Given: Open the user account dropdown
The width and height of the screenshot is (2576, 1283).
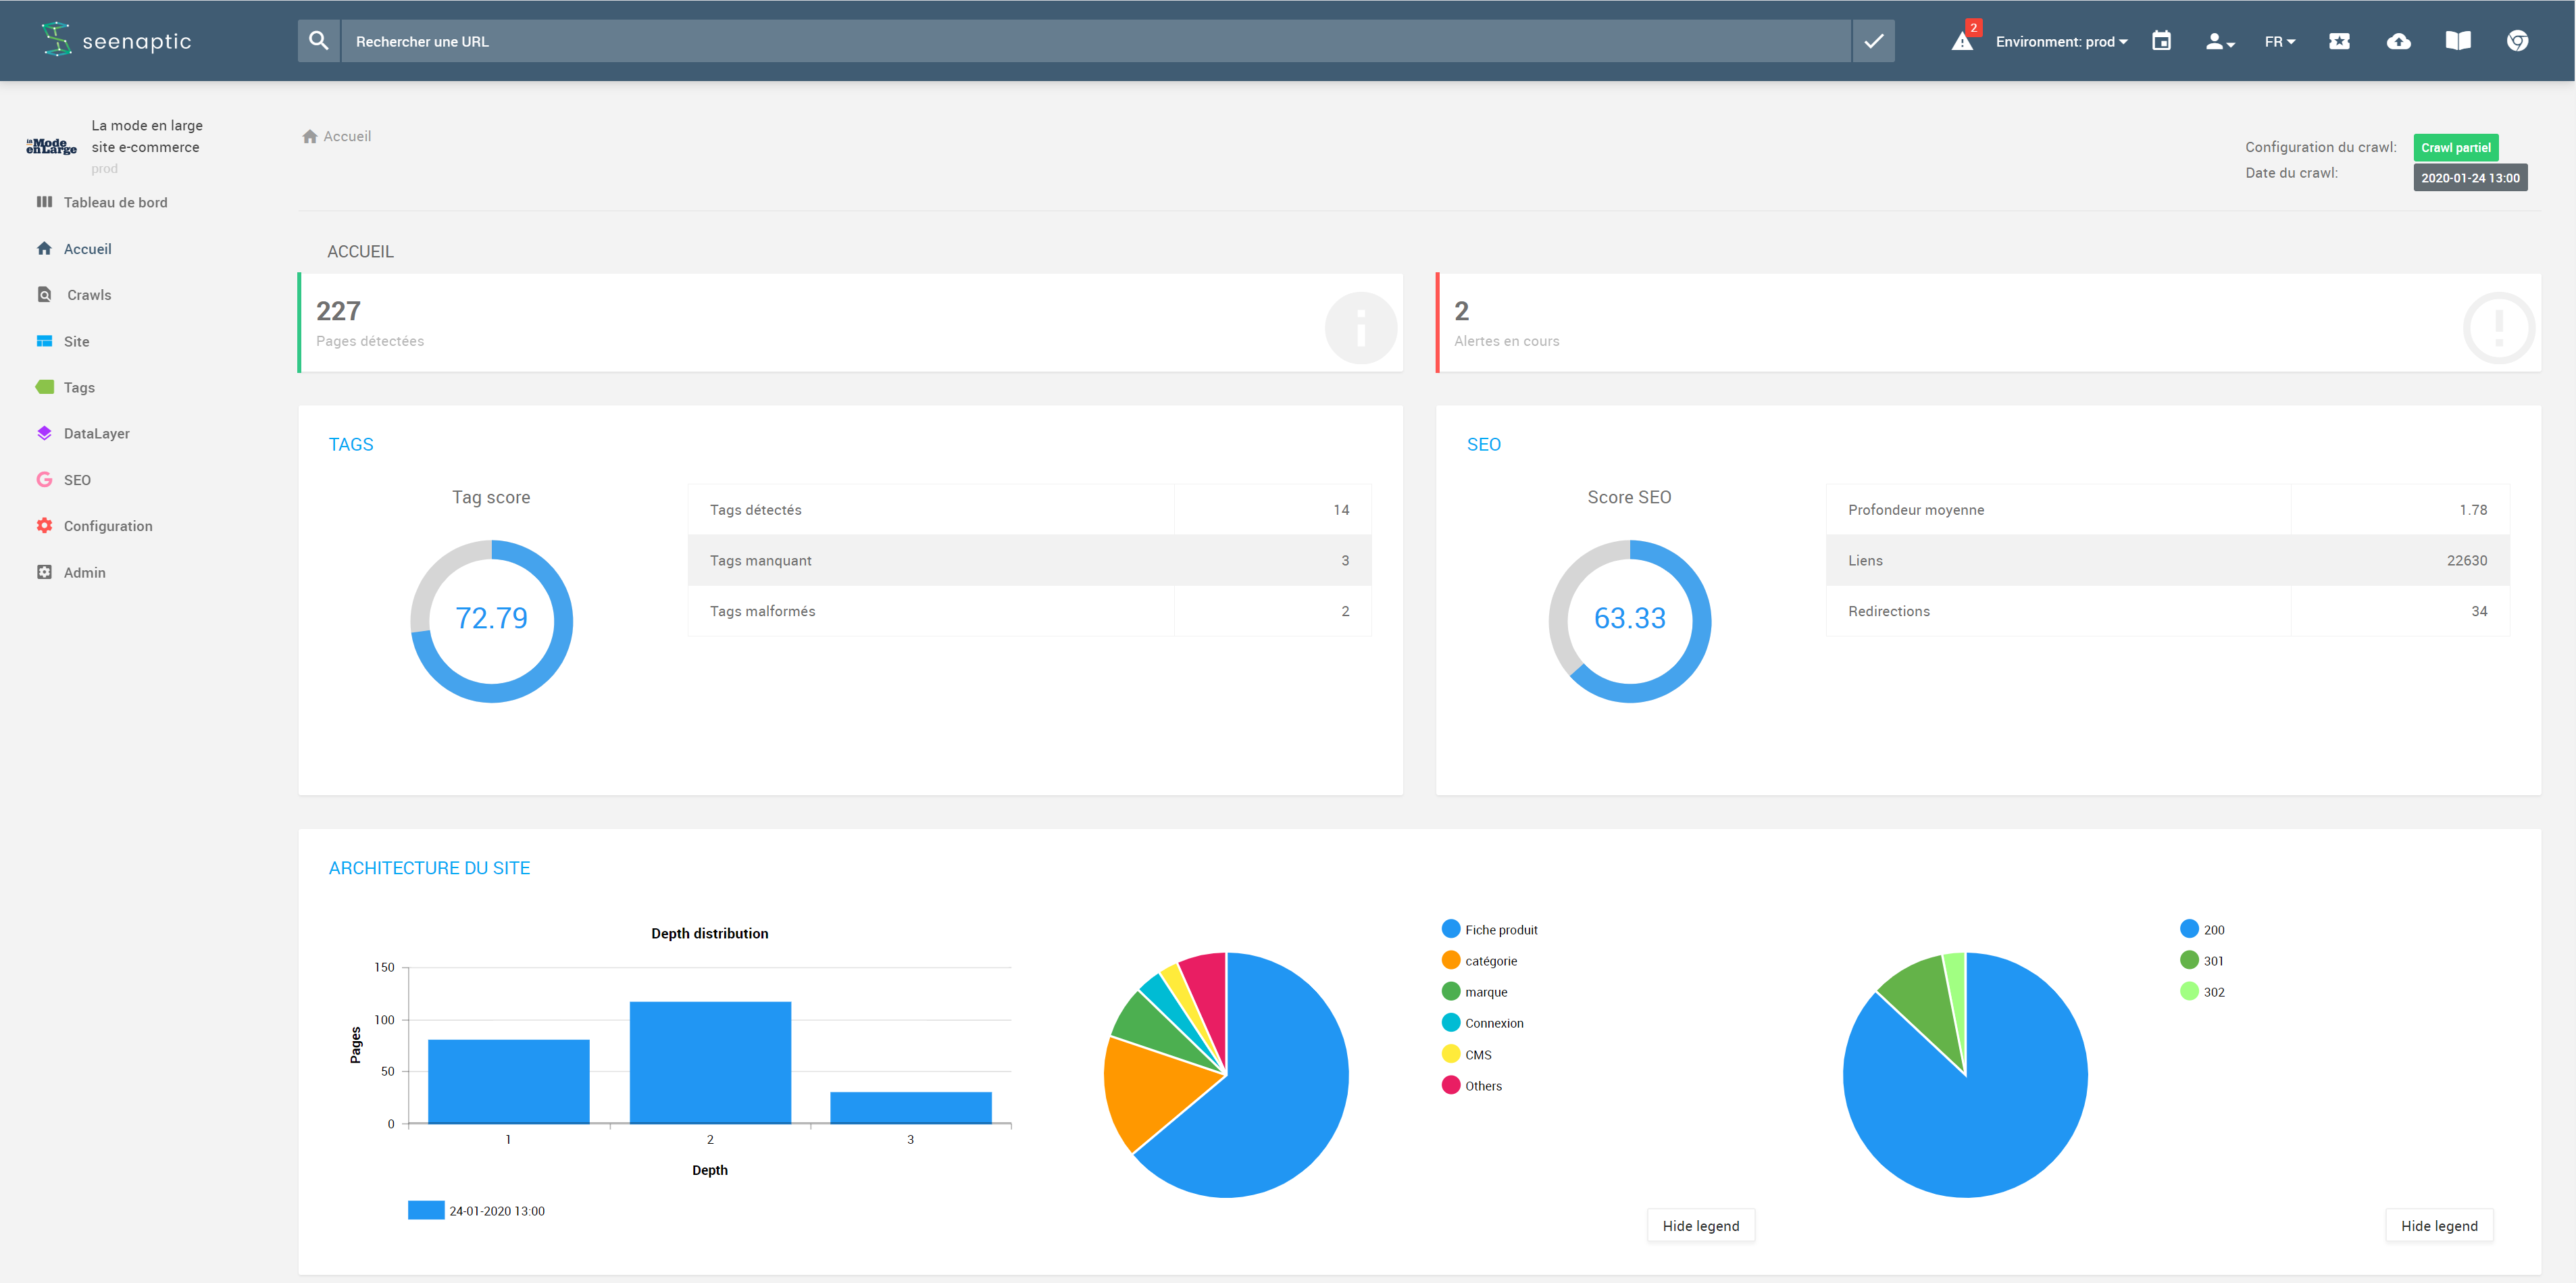Looking at the screenshot, I should pos(2219,41).
